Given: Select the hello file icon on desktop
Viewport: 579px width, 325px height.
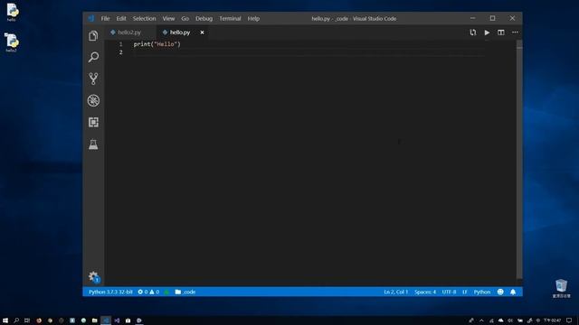Looking at the screenshot, I should tap(12, 12).
